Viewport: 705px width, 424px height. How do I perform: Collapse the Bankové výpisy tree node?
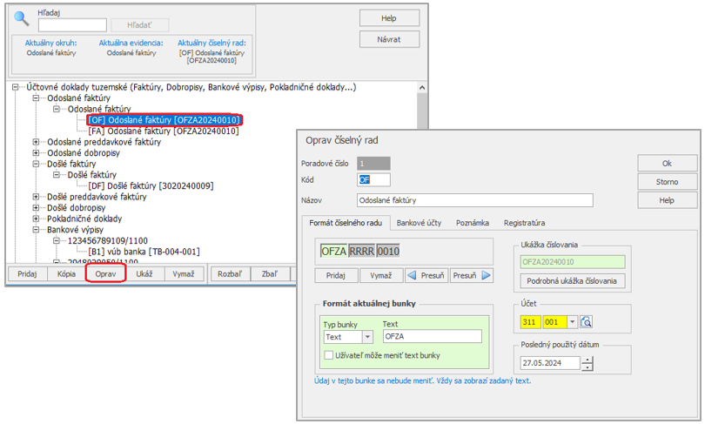coord(36,231)
